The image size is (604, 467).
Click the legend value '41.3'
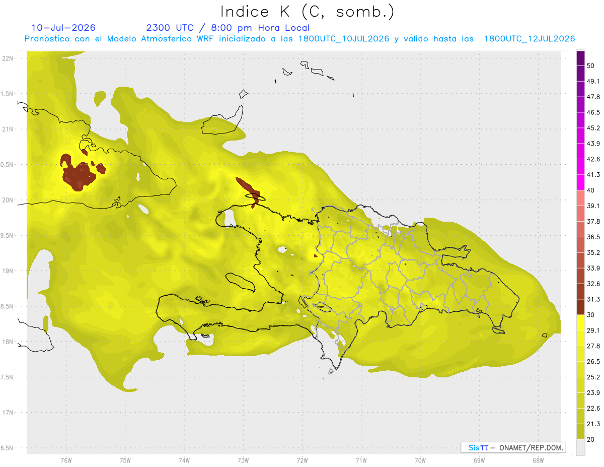593,175
